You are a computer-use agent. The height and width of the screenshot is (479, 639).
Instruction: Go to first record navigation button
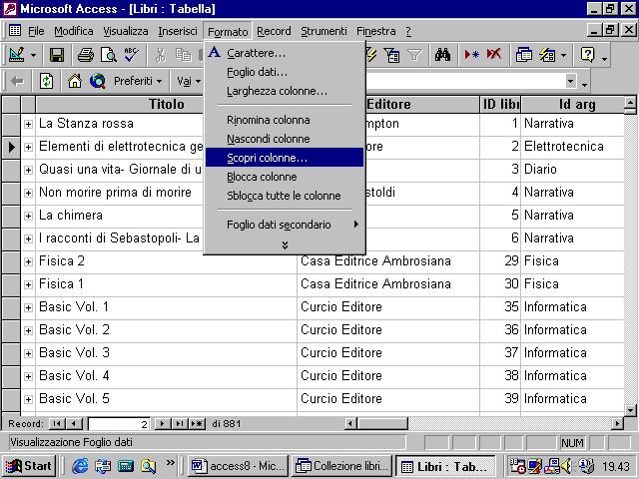(x=57, y=423)
